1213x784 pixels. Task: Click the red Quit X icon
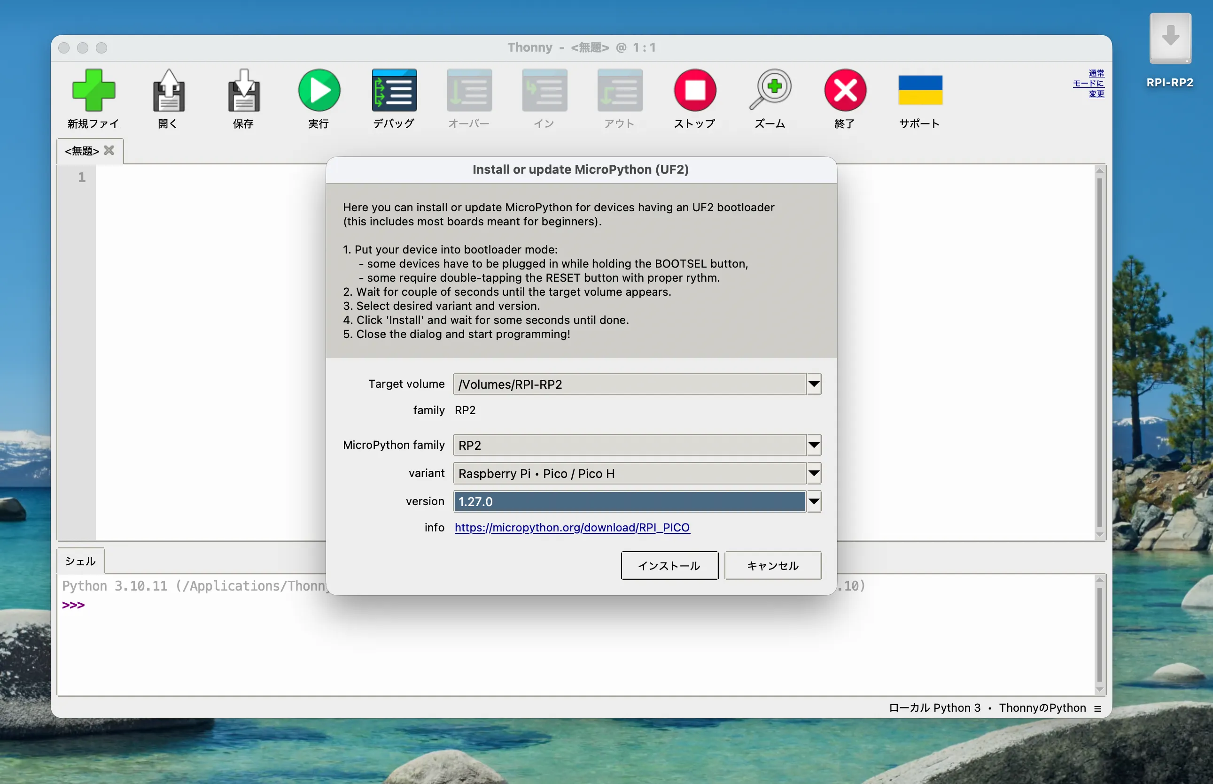[845, 91]
